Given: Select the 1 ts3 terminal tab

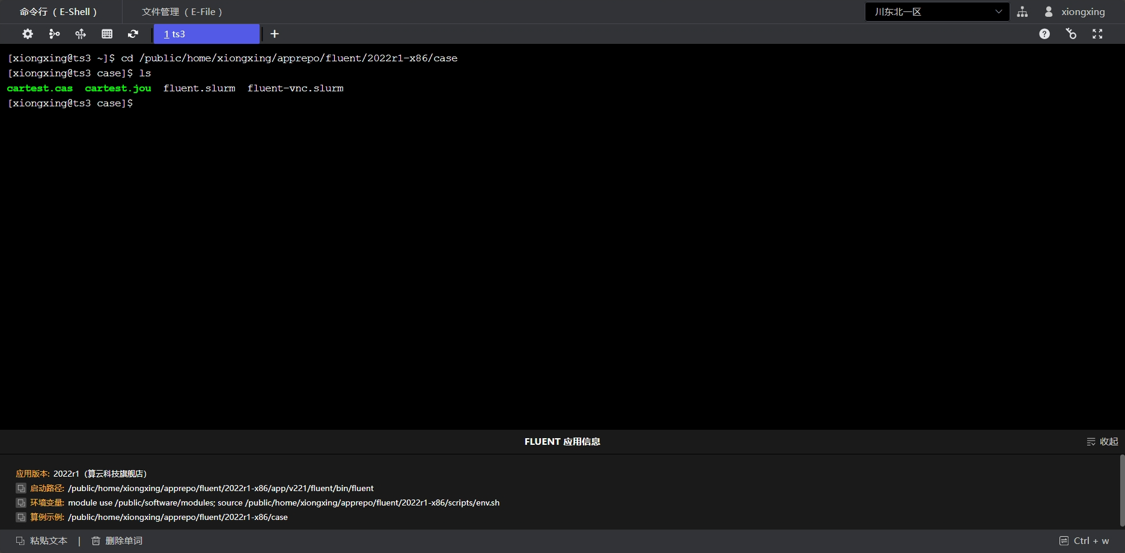Looking at the screenshot, I should tap(207, 34).
